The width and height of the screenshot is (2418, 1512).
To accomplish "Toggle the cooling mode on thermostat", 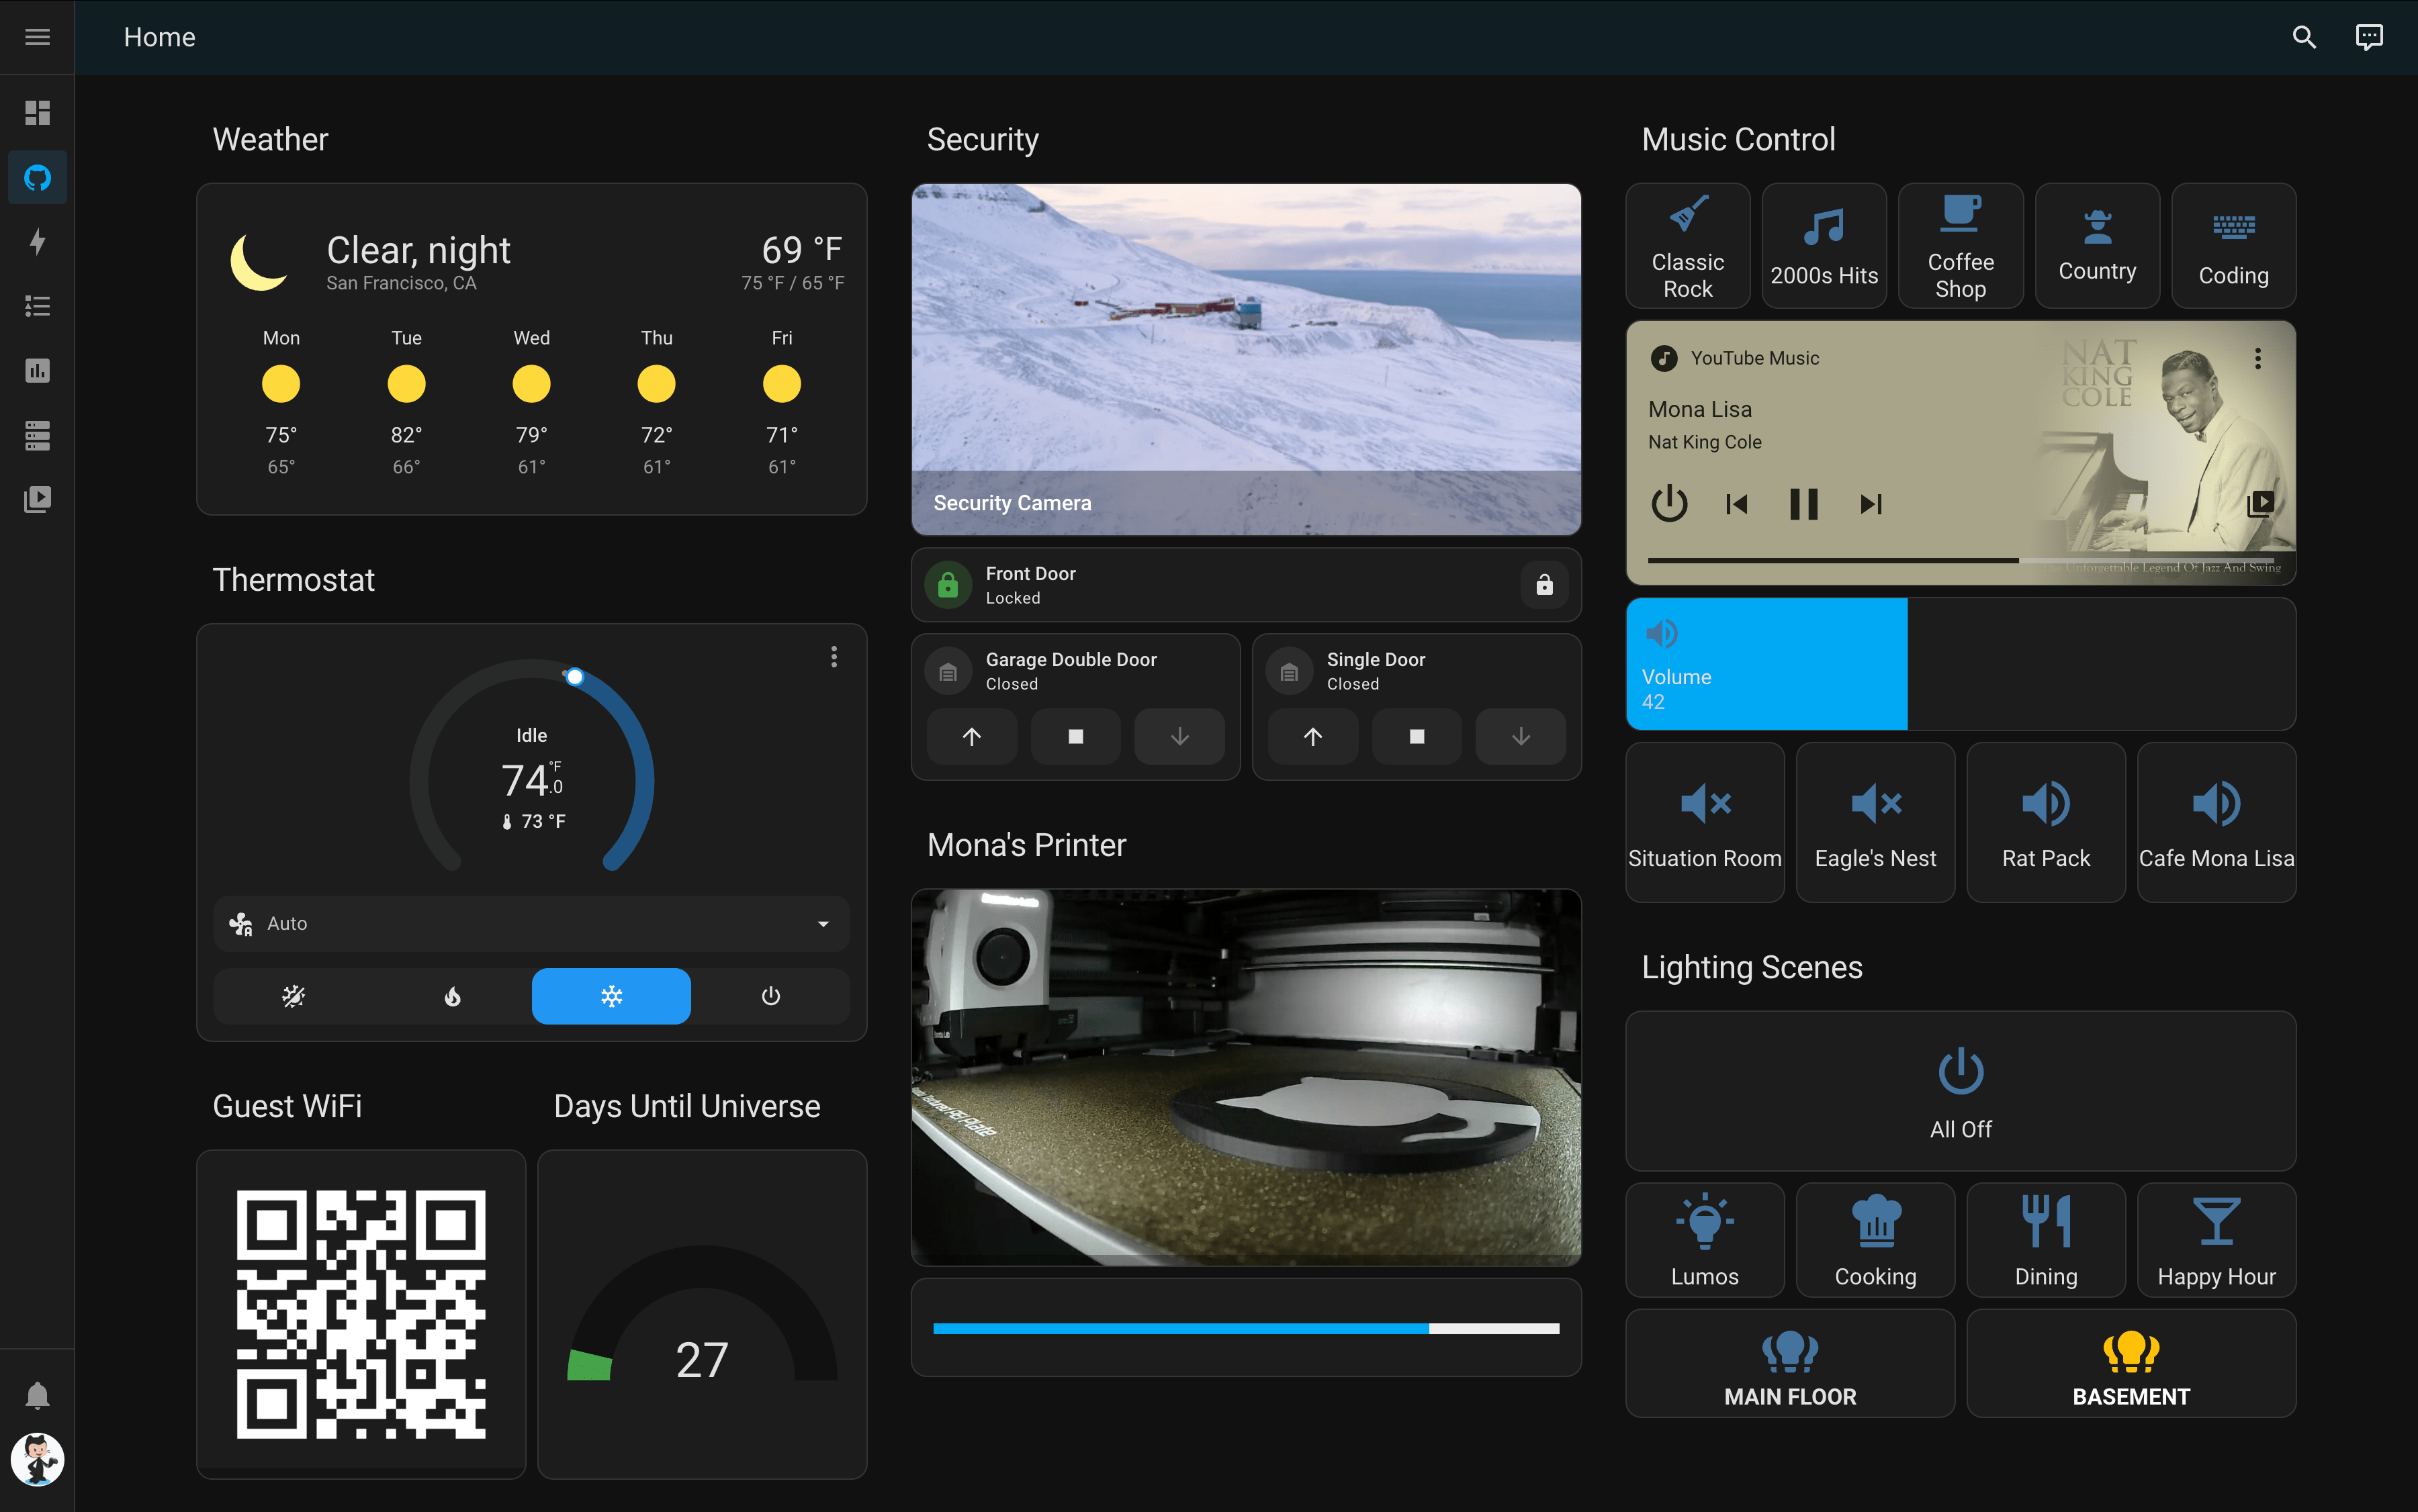I will coord(610,994).
